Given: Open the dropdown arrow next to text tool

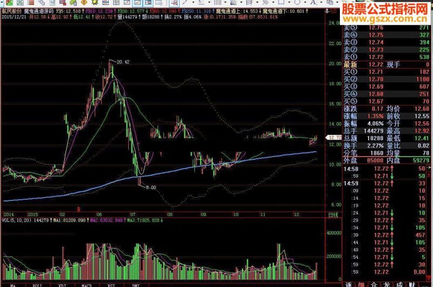Looking at the screenshot, I should (x=321, y=2).
